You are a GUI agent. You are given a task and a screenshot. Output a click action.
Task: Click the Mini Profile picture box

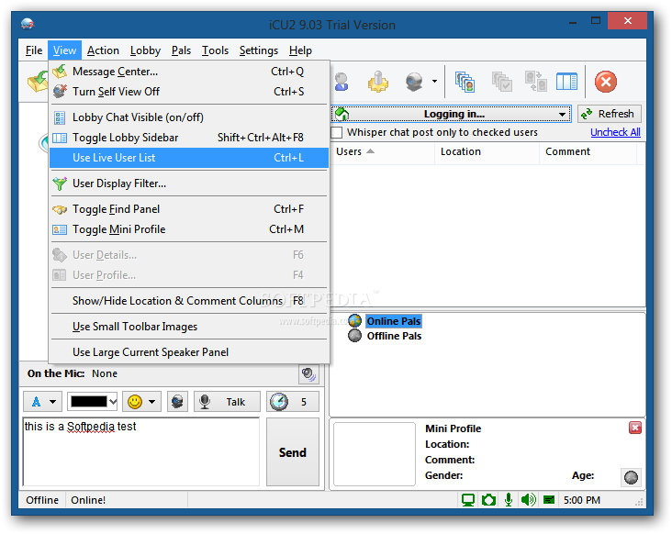point(375,454)
